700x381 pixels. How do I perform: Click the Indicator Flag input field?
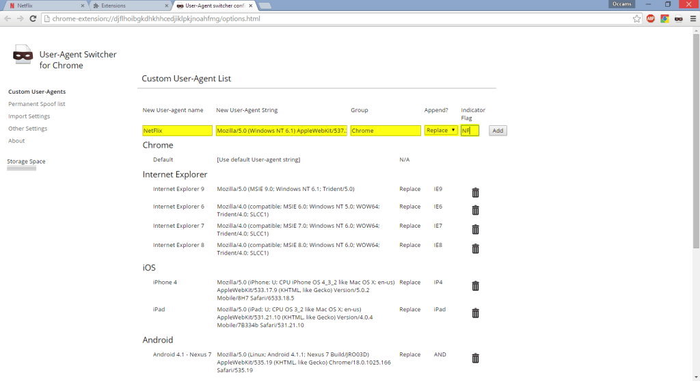click(470, 131)
